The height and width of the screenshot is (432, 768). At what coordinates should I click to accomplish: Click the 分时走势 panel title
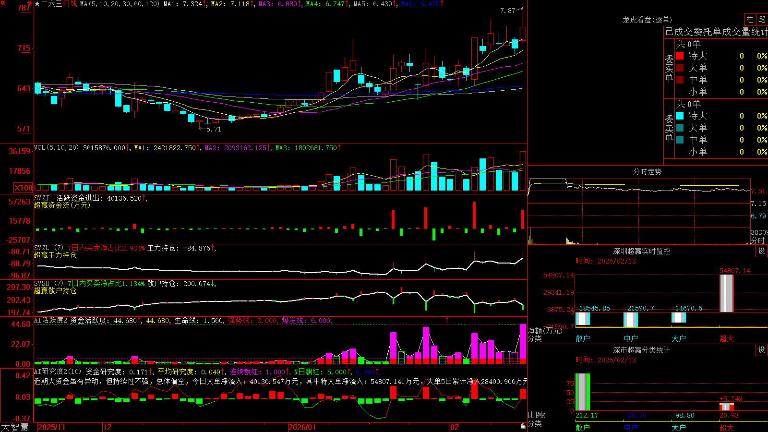(647, 171)
